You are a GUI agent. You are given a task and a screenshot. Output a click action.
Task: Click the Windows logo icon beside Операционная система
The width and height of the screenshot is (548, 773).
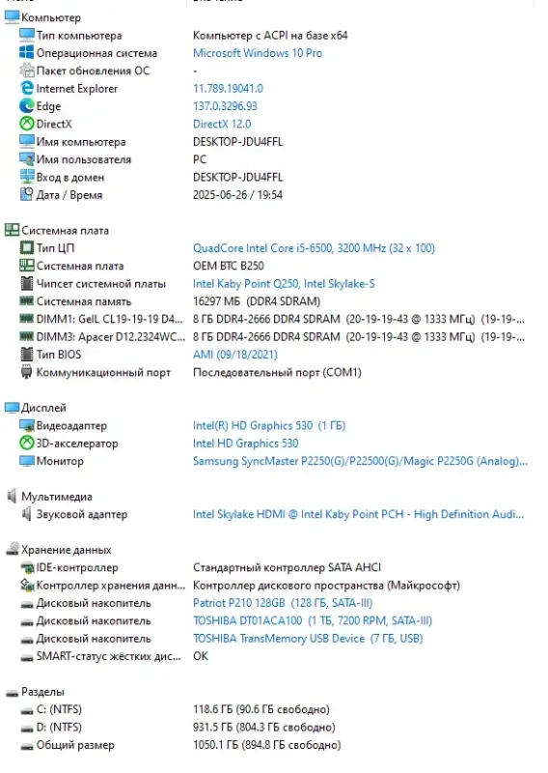[x=26, y=53]
